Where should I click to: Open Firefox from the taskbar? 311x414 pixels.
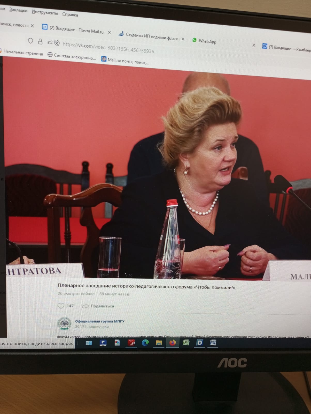click(x=173, y=343)
